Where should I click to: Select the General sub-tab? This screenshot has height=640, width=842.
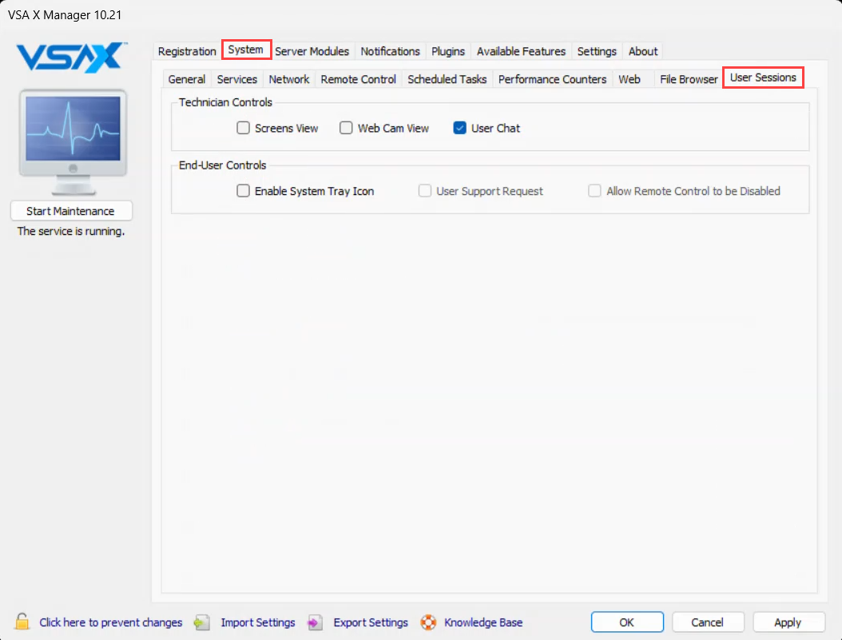point(187,79)
